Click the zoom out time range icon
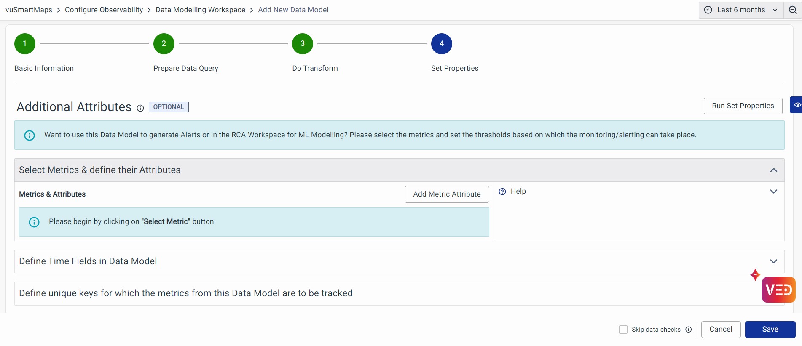 coord(792,10)
